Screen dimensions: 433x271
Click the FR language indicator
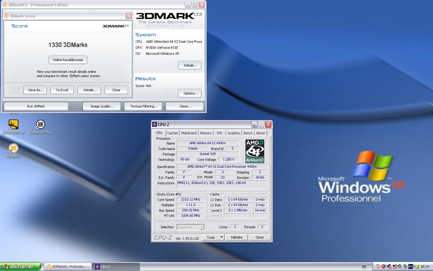pyautogui.click(x=364, y=266)
